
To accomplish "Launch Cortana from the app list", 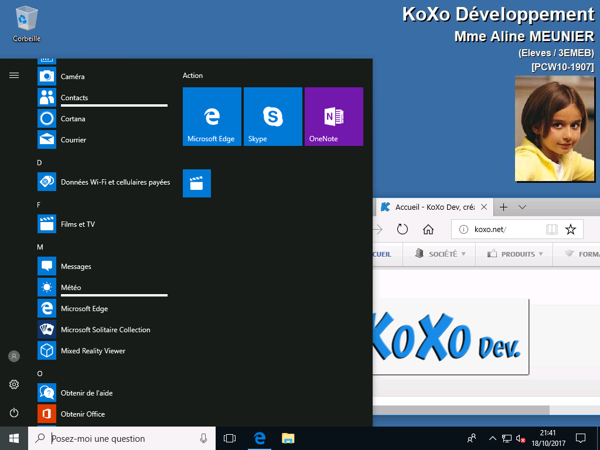I will (x=47, y=118).
